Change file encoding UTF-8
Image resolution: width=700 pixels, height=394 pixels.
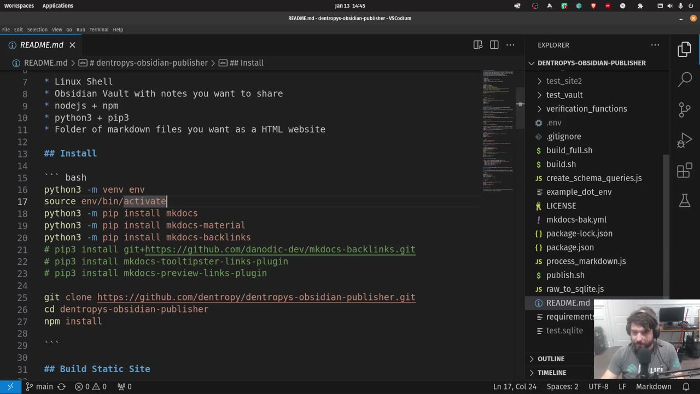click(598, 386)
